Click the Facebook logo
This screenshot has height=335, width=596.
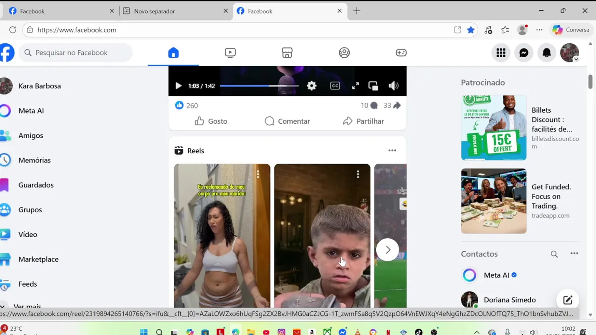click(7, 53)
